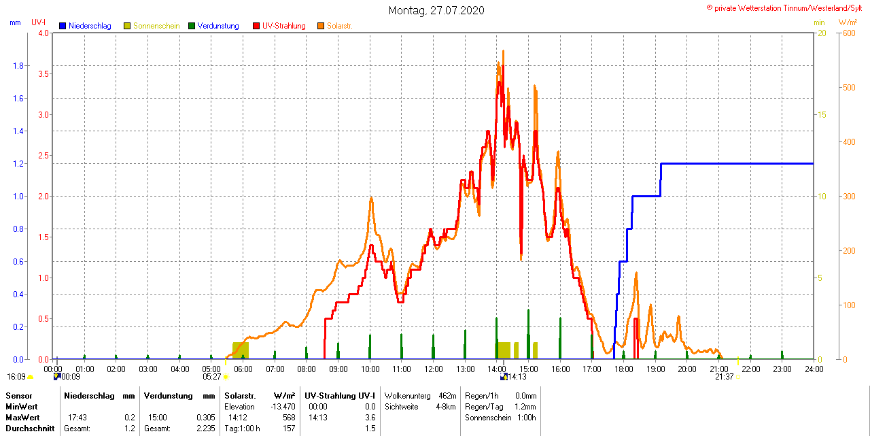Screen dimensions: 870x436
Task: Click the 300 value on W/m² axis
Action: click(849, 196)
